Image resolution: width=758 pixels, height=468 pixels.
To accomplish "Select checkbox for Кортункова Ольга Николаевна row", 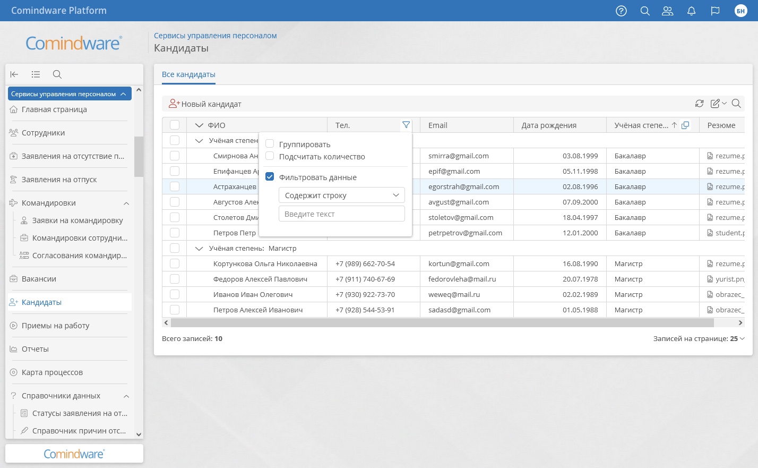I will click(175, 263).
